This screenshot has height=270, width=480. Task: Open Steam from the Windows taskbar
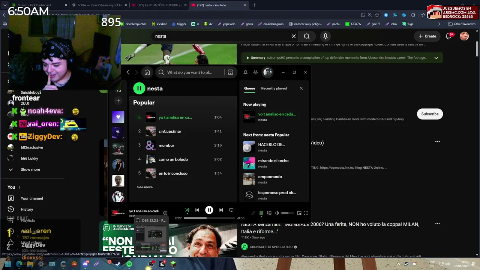(118, 264)
